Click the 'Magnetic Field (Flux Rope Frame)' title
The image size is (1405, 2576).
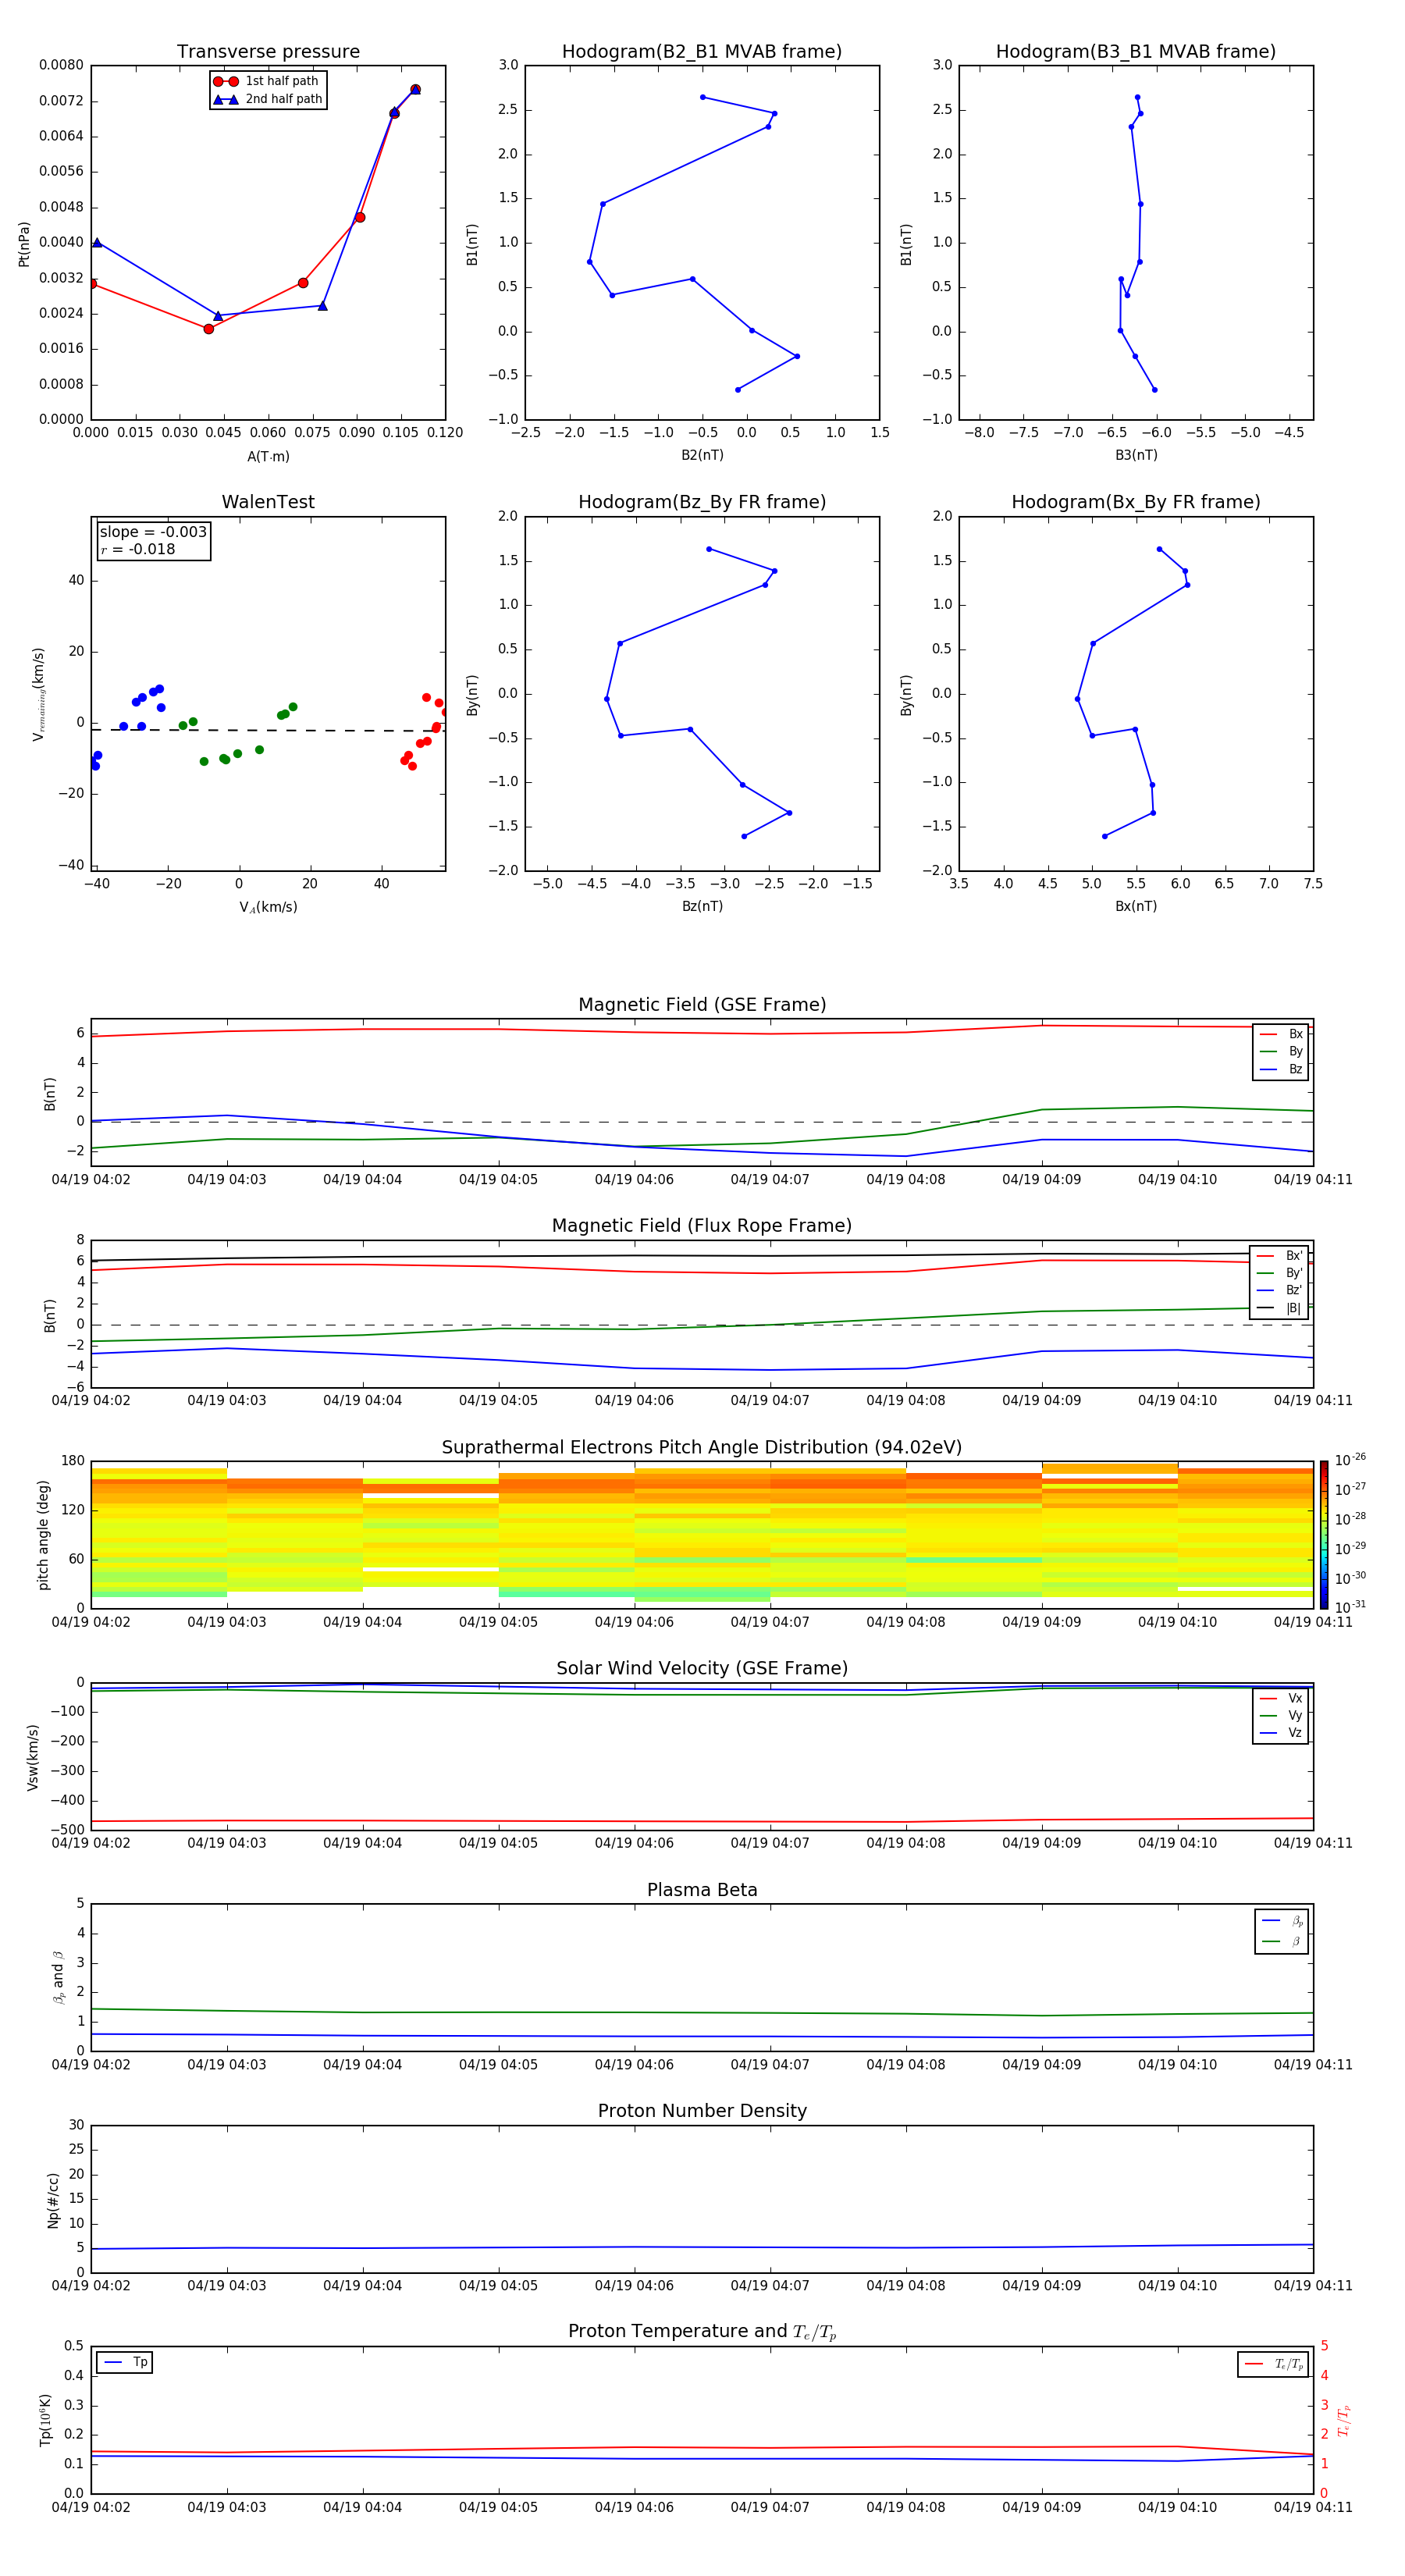702,1226
